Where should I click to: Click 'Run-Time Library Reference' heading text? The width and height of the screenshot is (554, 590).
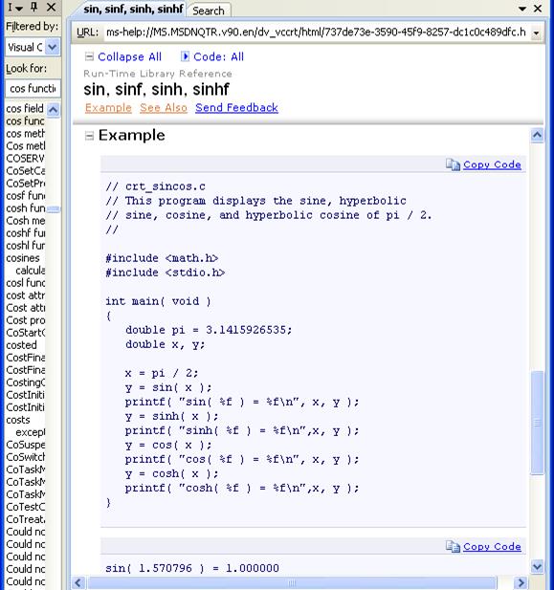[158, 74]
